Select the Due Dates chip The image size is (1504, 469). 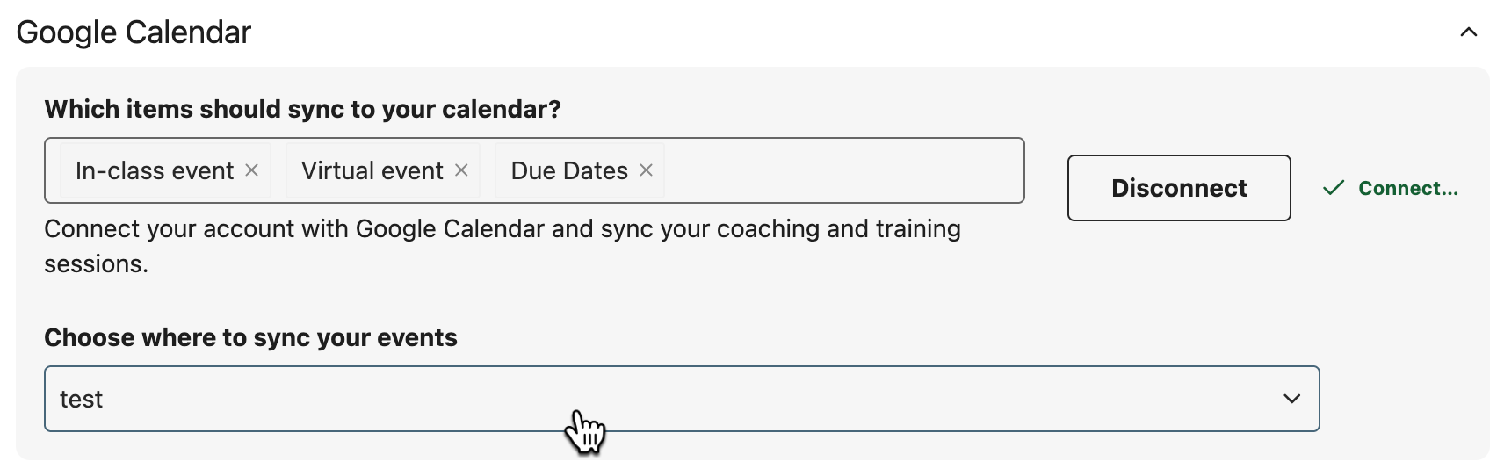coord(580,170)
